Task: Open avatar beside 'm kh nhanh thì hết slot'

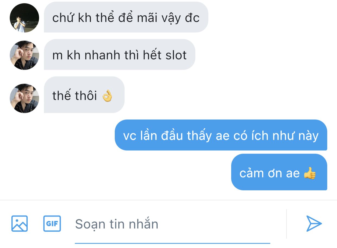Action: click(x=24, y=55)
